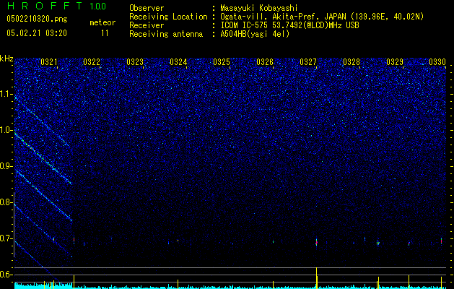Viewport: 454px width, 289px height.
Task: Click the 0.9 kHz axis label
Action: pos(6,166)
